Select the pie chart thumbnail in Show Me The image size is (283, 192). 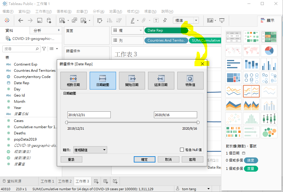269,51
